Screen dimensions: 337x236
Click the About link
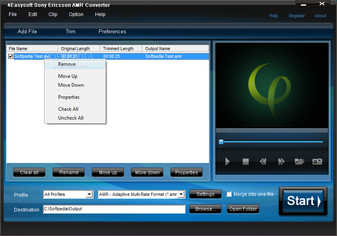click(x=320, y=16)
